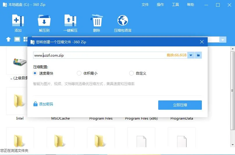The image size is (235, 155).
Task: Open the Archive Language (压缩包语言) globe icon
Action: coord(123,21)
